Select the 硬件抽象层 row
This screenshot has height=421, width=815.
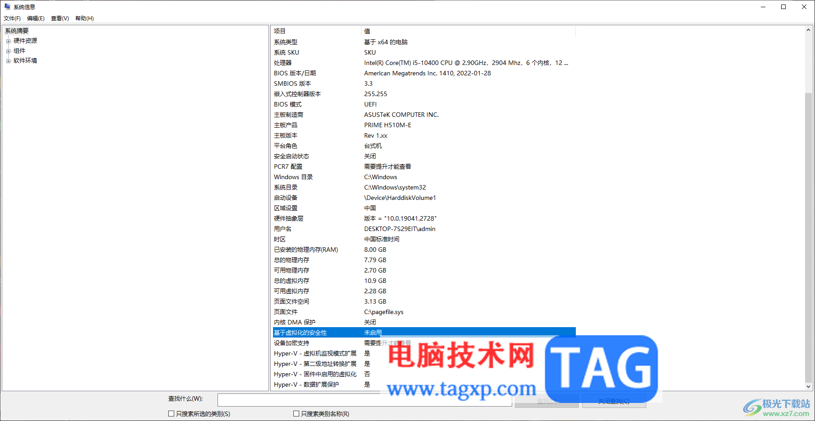point(424,218)
